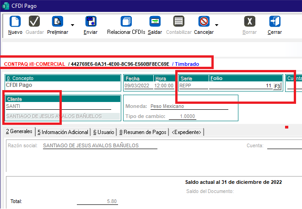Open Relacionar CFDIs tool
The width and height of the screenshot is (302, 209).
point(126,22)
